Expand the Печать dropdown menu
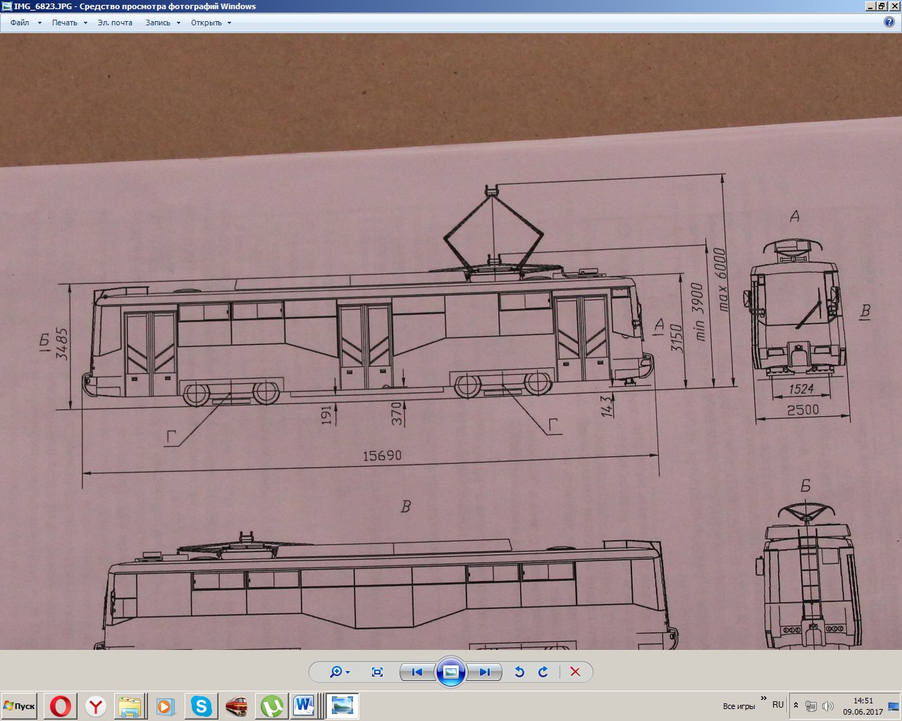Screen dimensions: 902x721 [x=69, y=23]
